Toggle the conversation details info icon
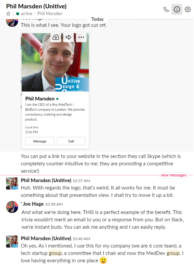The height and width of the screenshot is (268, 194). (x=177, y=9)
